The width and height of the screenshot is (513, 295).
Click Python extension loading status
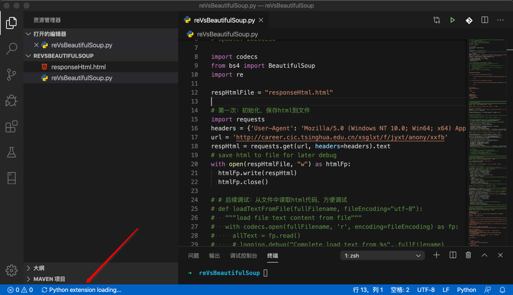[x=82, y=290]
